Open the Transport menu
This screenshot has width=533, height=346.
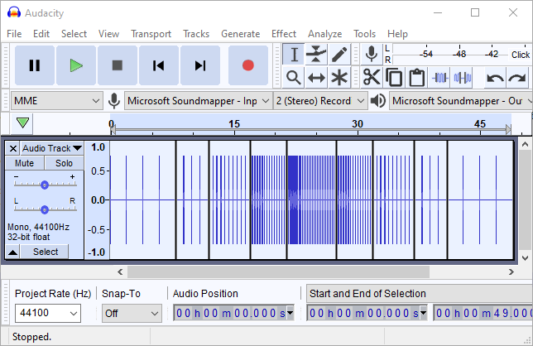point(151,34)
